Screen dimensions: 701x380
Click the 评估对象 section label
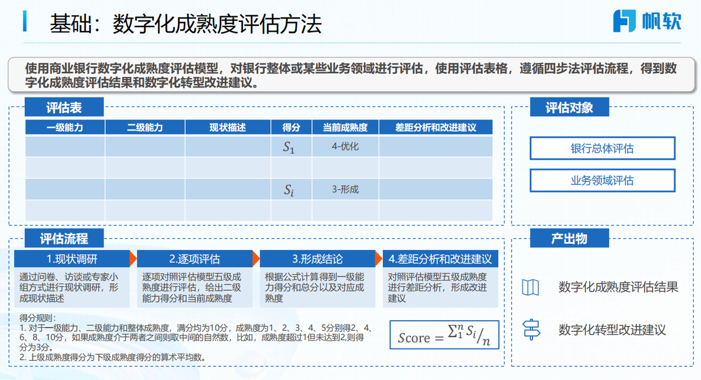click(x=570, y=107)
